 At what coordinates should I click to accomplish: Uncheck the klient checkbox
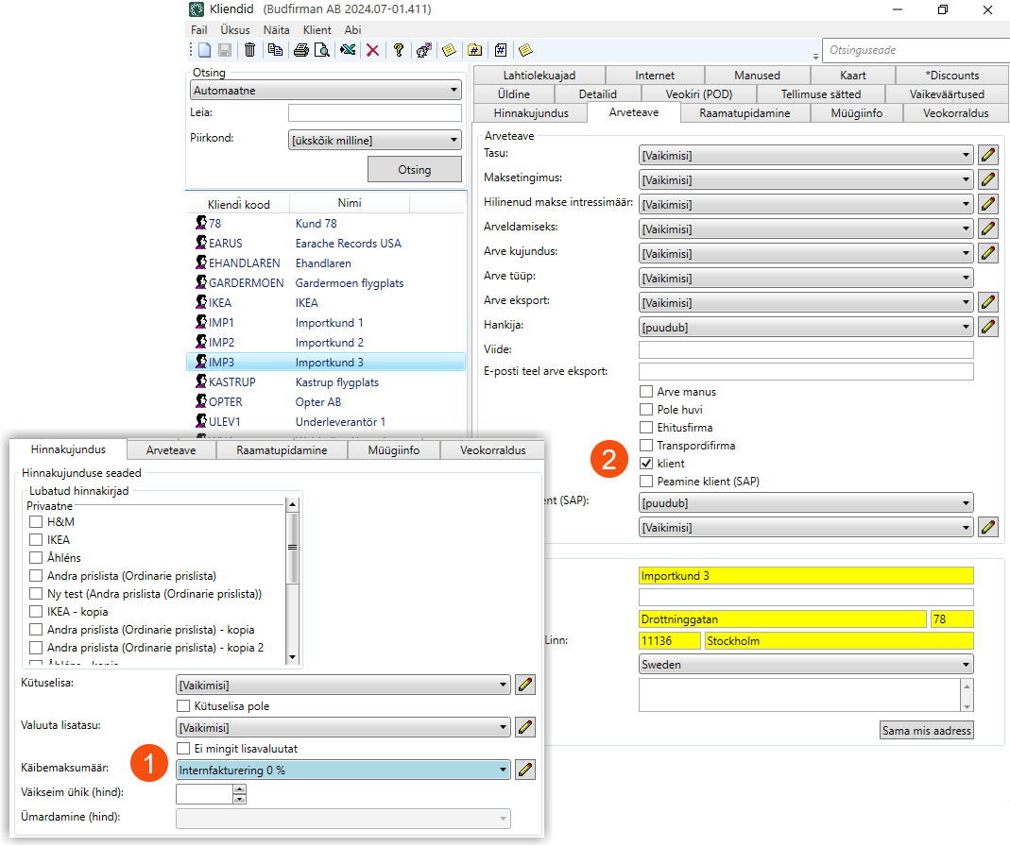(x=646, y=464)
